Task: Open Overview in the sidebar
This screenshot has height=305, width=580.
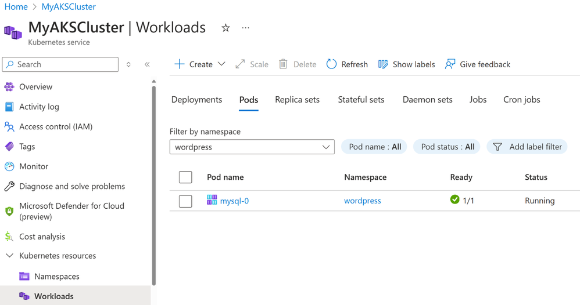Action: point(35,87)
